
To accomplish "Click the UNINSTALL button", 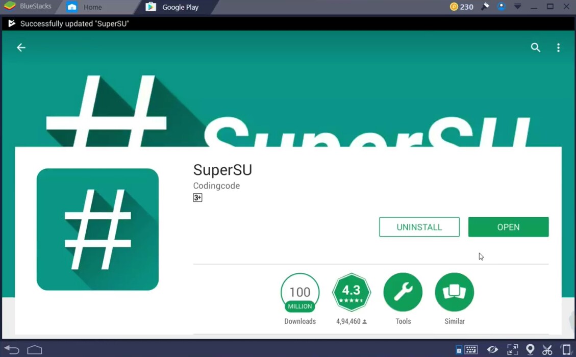I will 419,226.
